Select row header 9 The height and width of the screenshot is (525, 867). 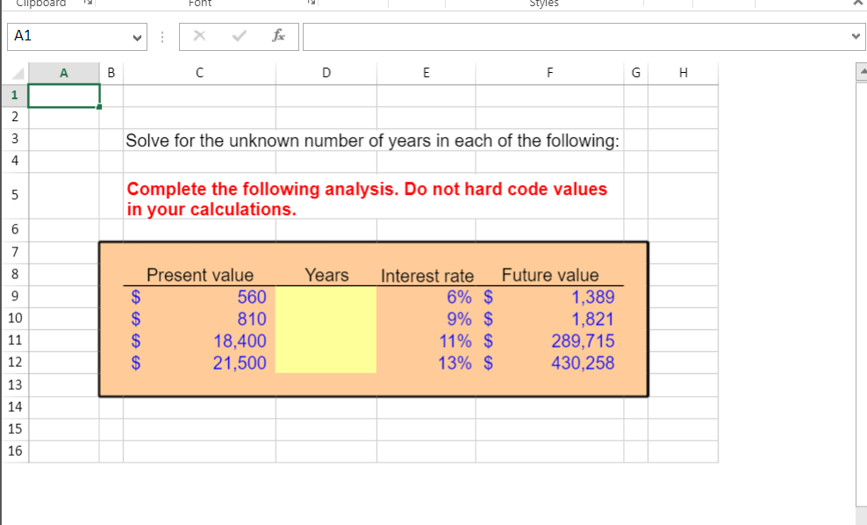[14, 296]
